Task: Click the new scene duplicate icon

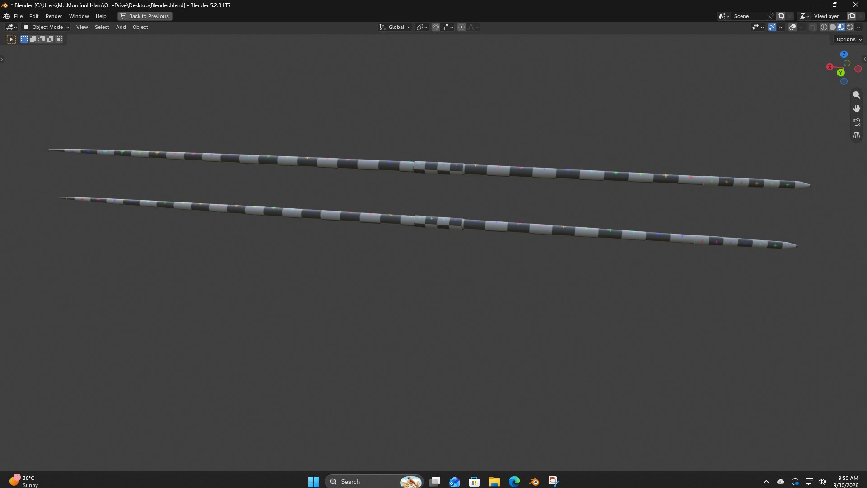Action: tap(781, 16)
